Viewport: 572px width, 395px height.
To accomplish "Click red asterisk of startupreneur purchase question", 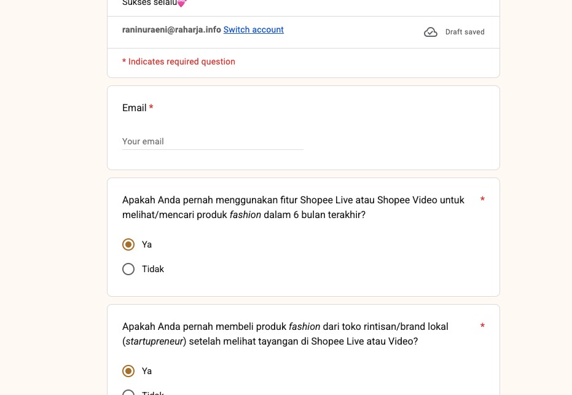I will (x=482, y=326).
